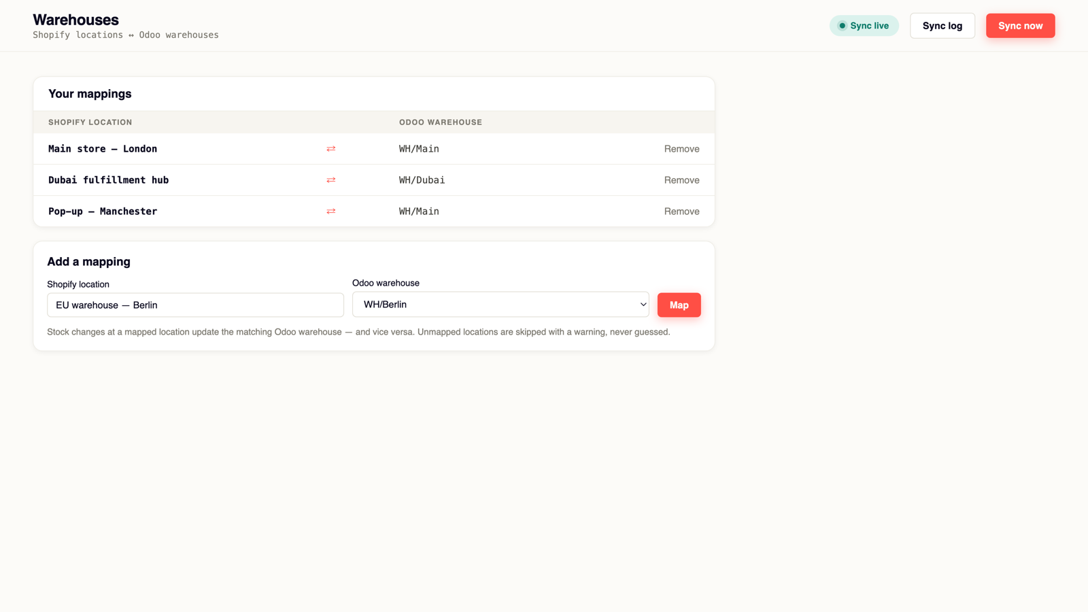The image size is (1088, 612).
Task: Click the green Sync live status dot
Action: (842, 26)
